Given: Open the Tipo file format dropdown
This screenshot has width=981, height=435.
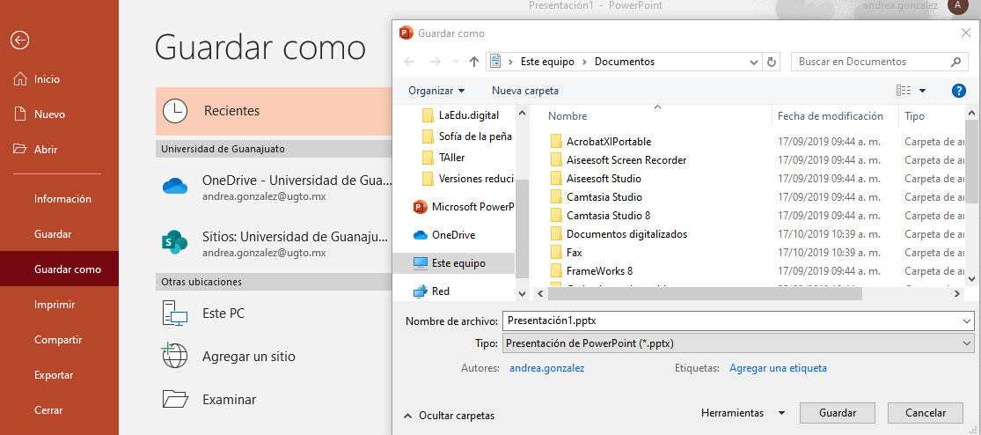Looking at the screenshot, I should [738, 343].
